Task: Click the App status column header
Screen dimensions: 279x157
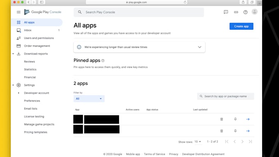Action: (152, 109)
